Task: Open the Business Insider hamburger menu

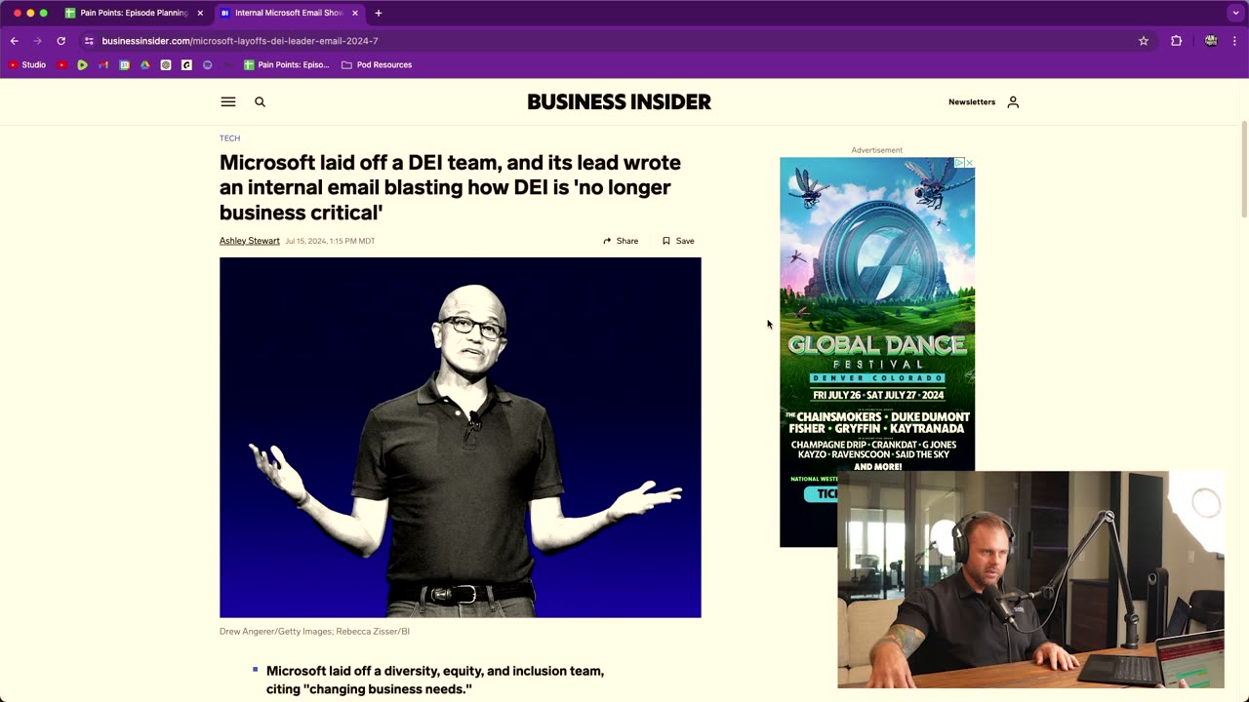Action: click(x=228, y=101)
